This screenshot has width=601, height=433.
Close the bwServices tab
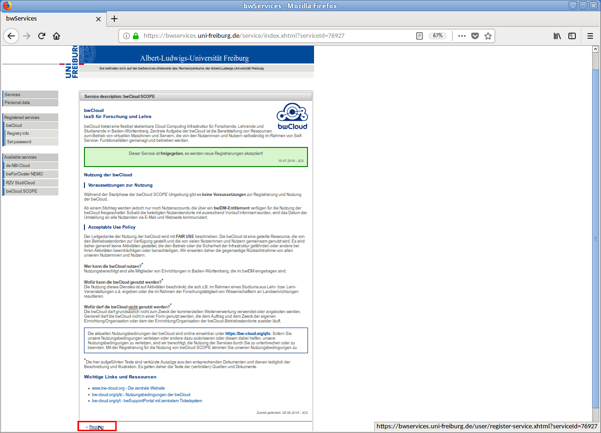[x=98, y=19]
